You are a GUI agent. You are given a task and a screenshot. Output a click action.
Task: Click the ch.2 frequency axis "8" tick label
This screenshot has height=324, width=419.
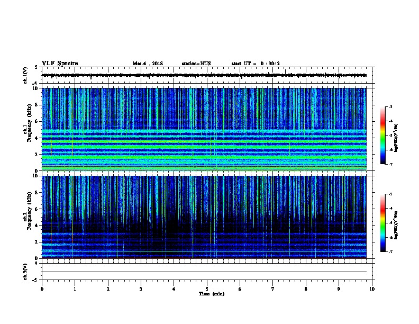tap(37, 193)
